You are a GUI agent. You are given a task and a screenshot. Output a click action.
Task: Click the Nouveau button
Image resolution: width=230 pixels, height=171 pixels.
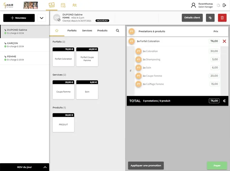pyautogui.click(x=19, y=18)
